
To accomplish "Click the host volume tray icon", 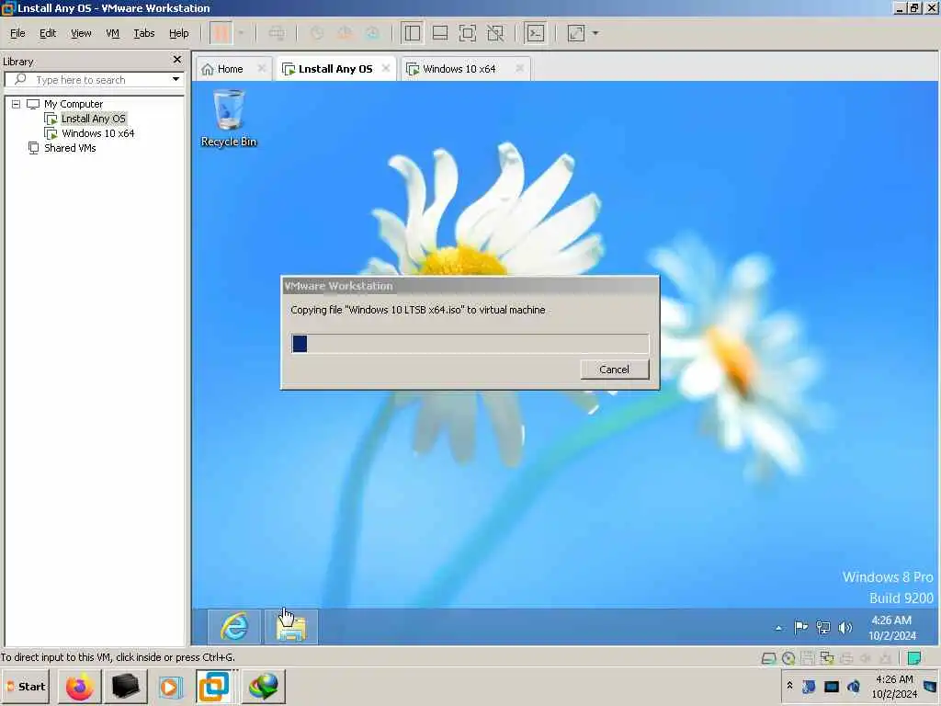I will coord(854,686).
